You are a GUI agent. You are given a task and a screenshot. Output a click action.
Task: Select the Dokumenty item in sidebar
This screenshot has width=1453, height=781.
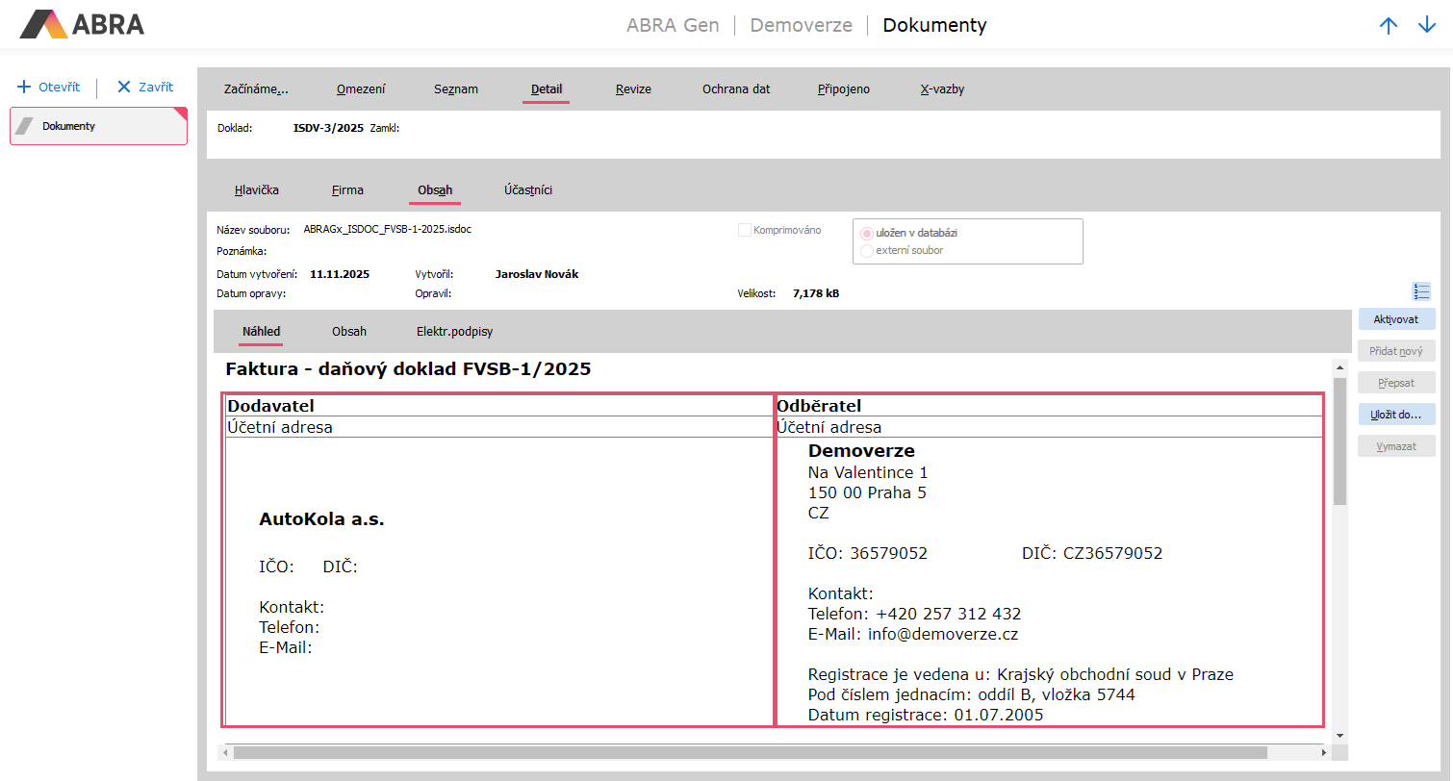pos(98,126)
